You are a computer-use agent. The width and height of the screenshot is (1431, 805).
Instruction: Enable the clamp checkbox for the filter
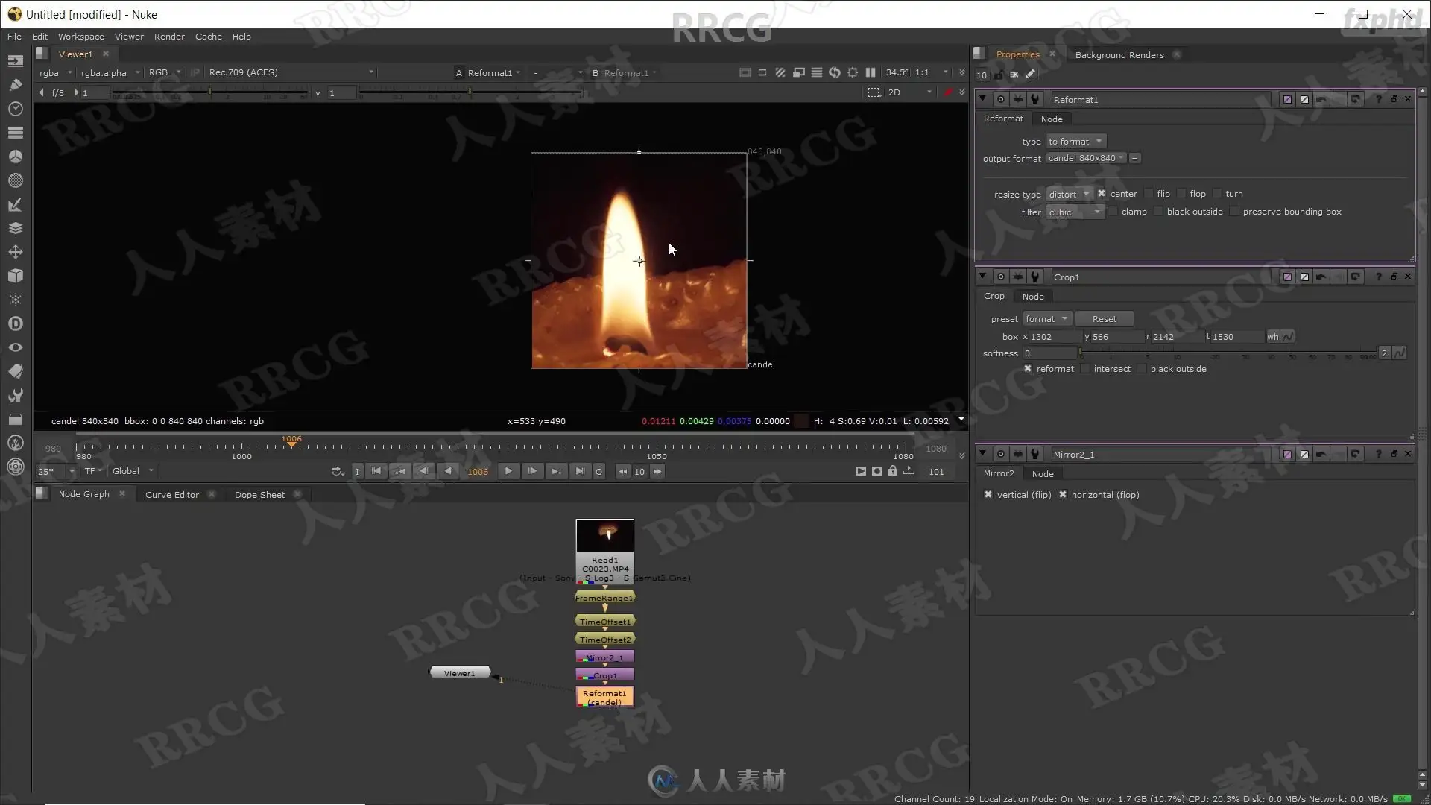click(1113, 212)
